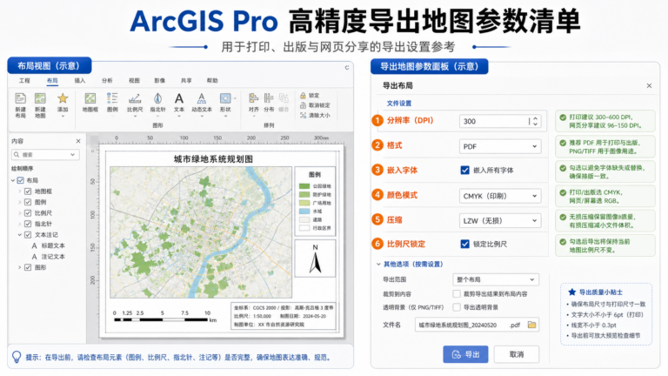
Task: Click the 水域 legend color swatch
Action: coord(304,211)
